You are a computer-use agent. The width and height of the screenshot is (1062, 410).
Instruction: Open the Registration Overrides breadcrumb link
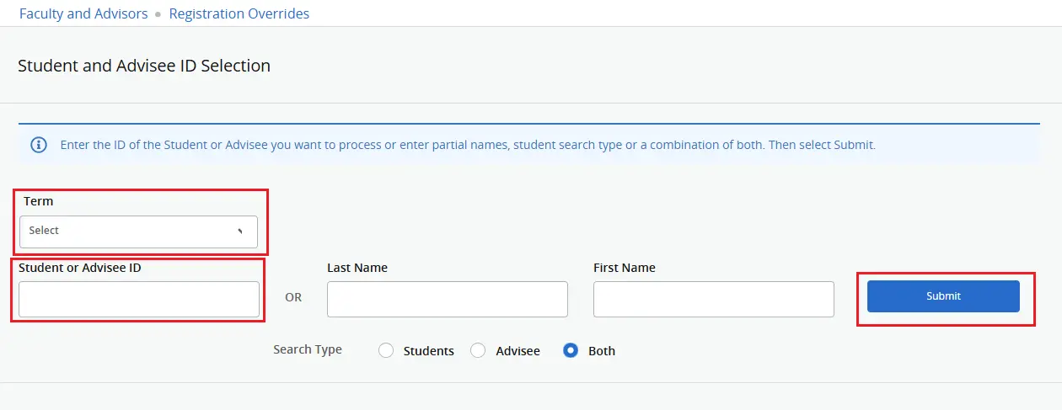[x=239, y=13]
